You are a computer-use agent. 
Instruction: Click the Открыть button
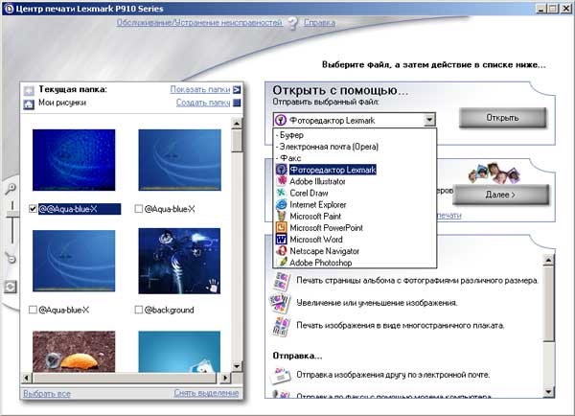[x=502, y=118]
